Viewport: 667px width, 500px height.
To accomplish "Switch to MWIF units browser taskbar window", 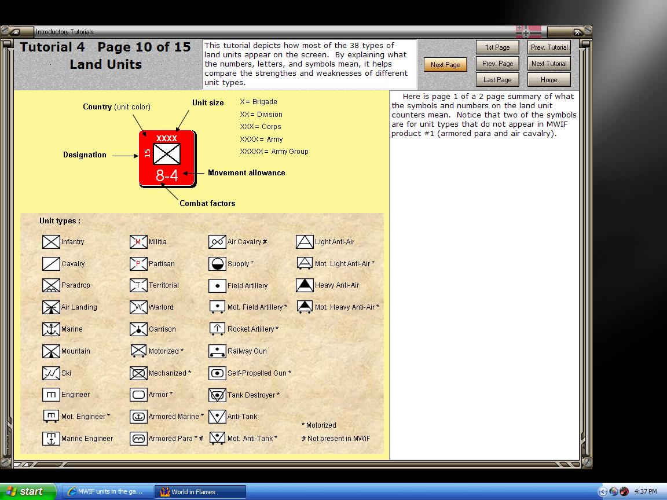I will pyautogui.click(x=107, y=491).
